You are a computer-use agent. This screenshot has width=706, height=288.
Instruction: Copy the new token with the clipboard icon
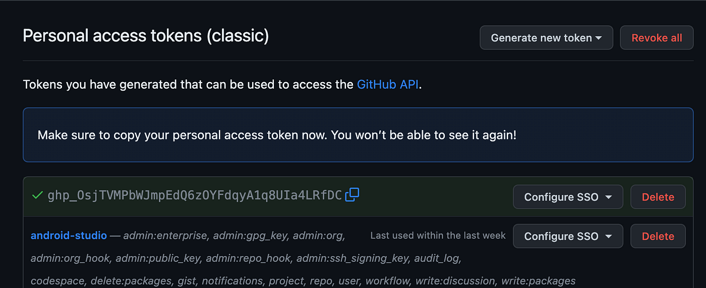tap(352, 194)
